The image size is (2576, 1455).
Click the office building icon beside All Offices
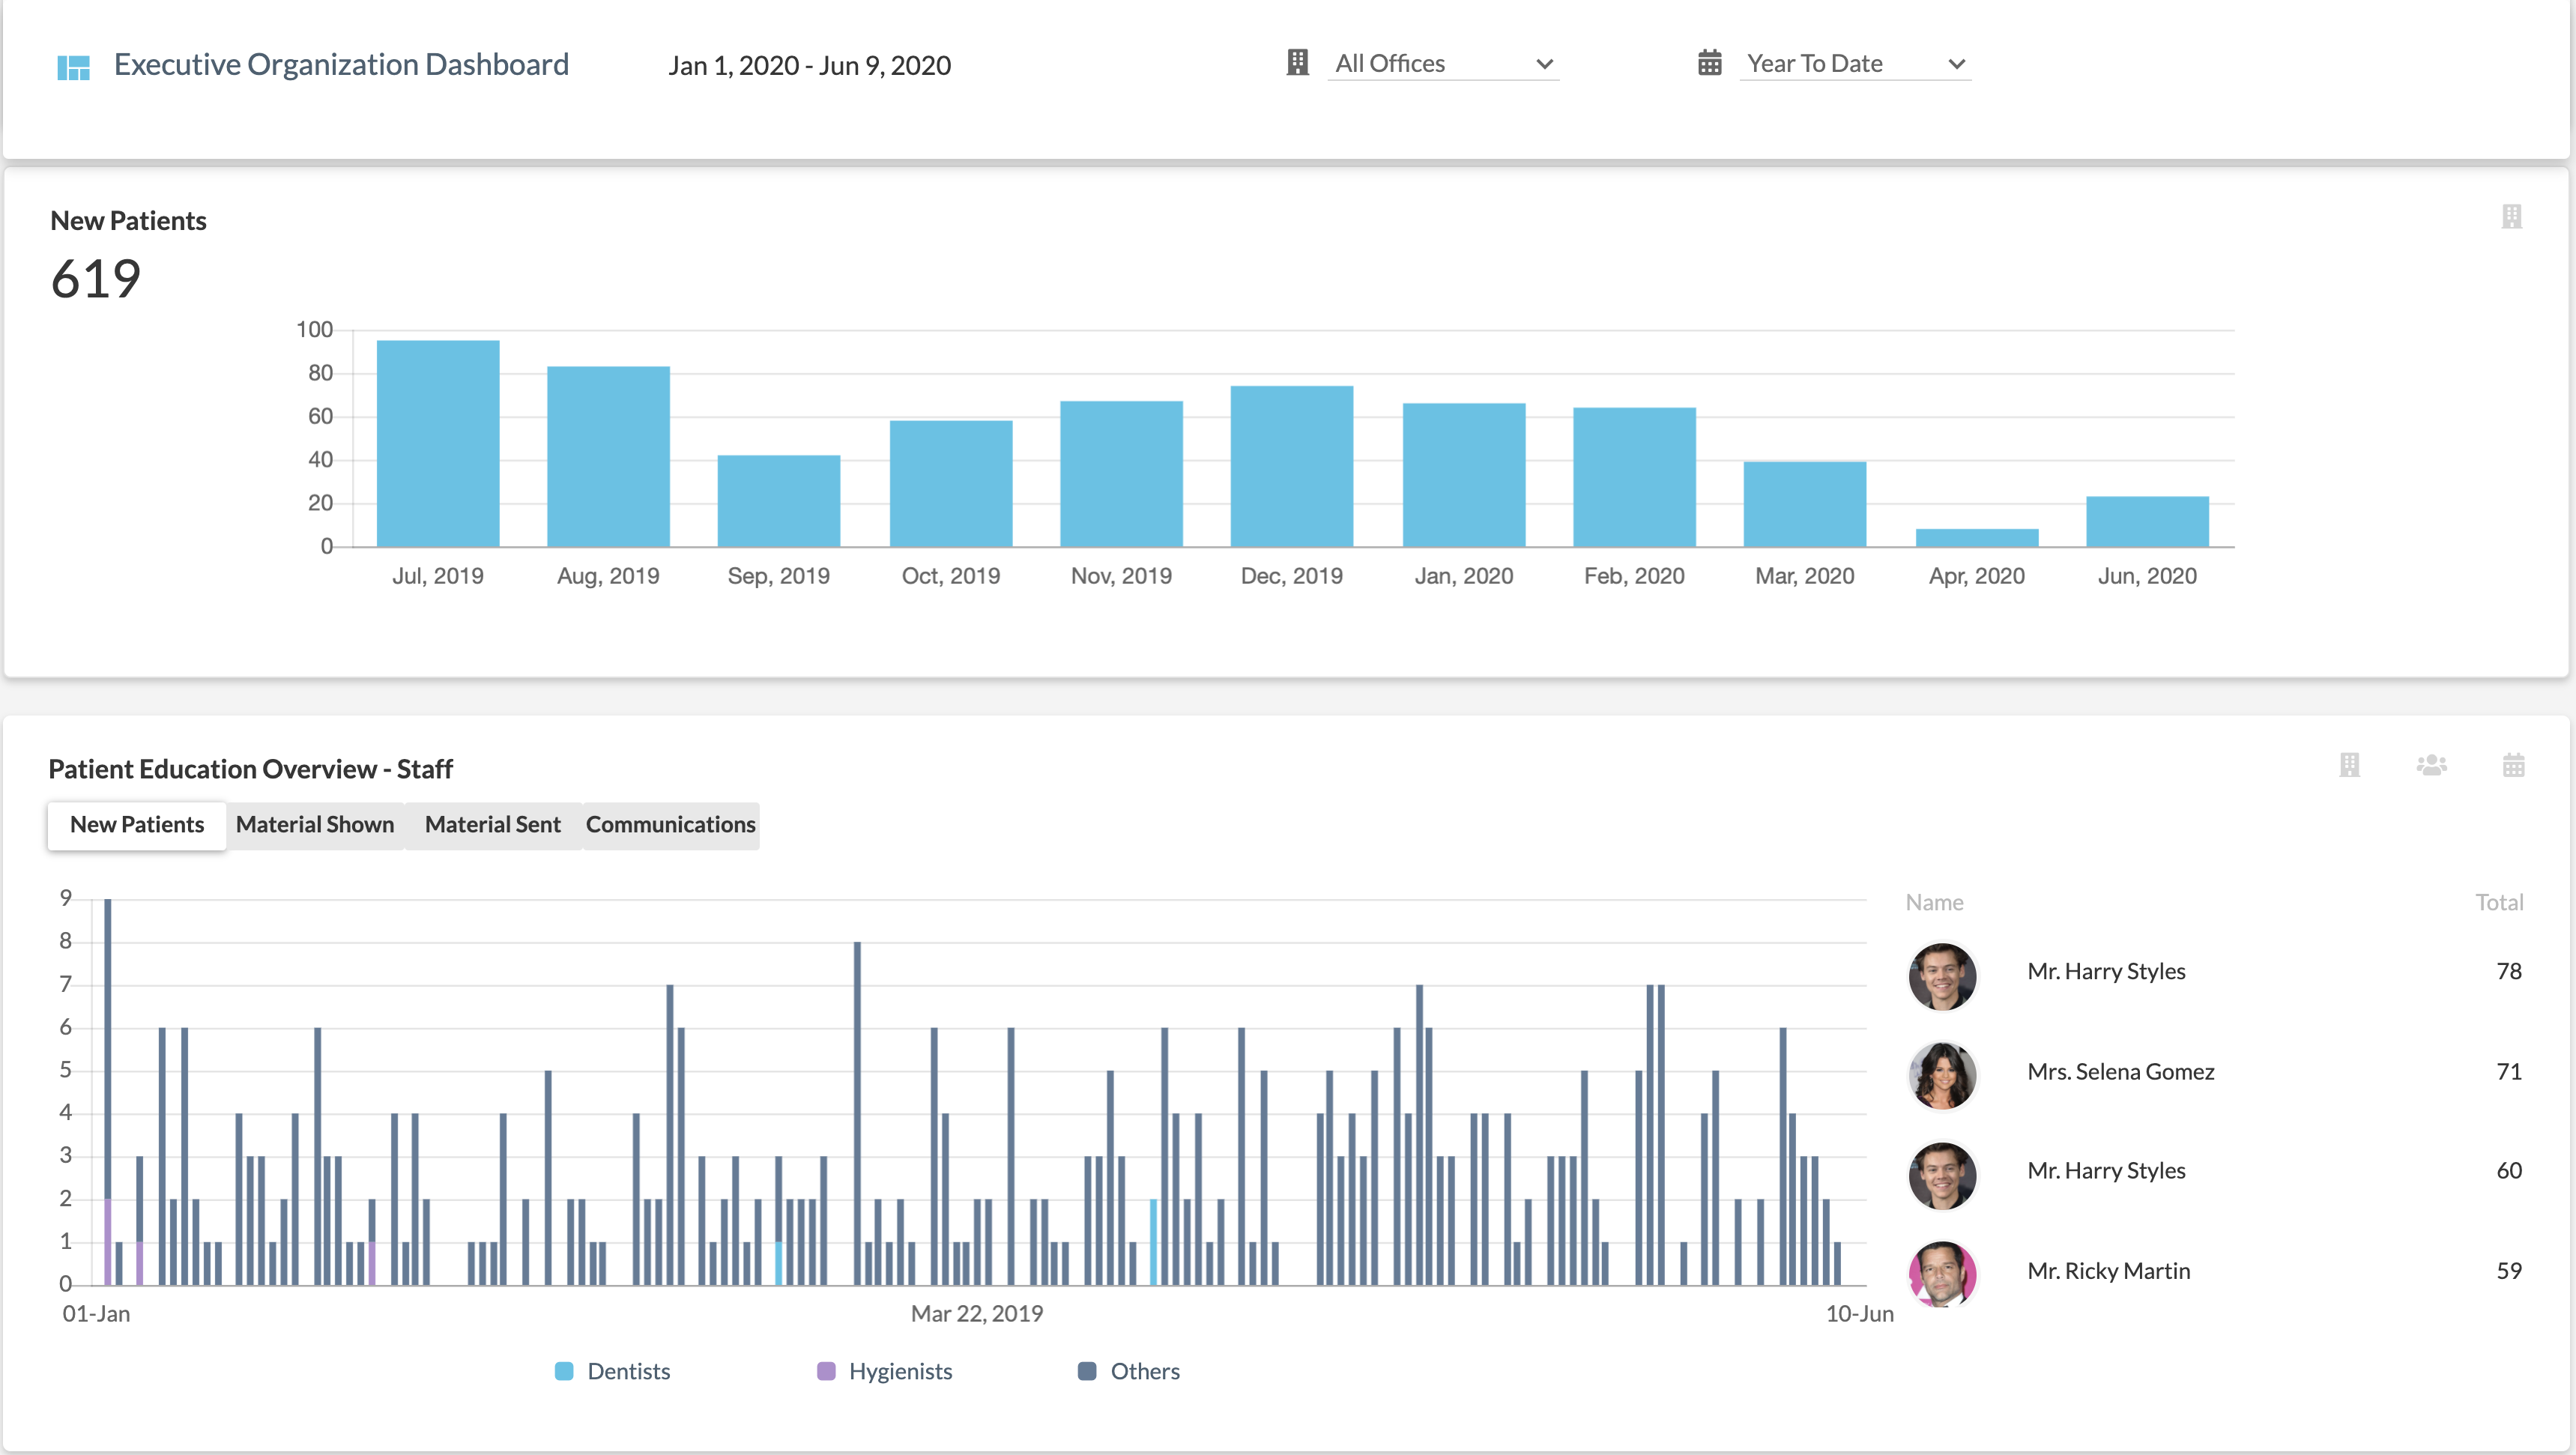click(1297, 63)
